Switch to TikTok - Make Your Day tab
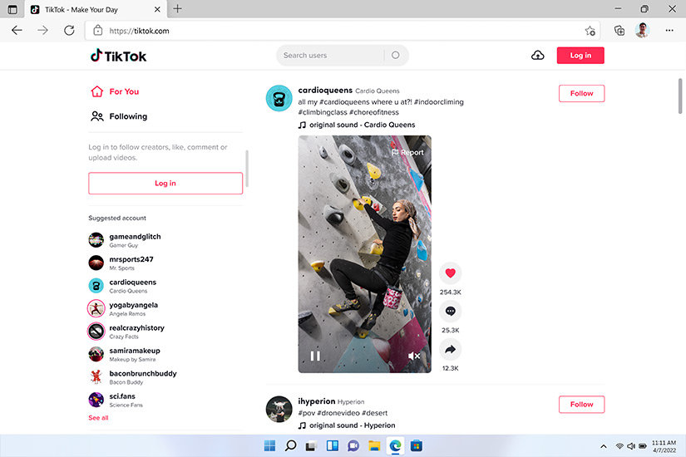 tap(96, 10)
